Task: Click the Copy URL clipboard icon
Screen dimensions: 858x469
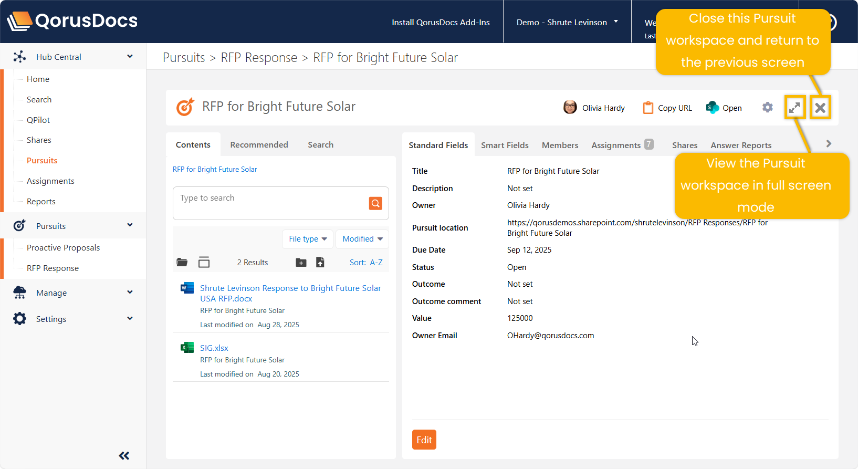Action: coord(648,108)
